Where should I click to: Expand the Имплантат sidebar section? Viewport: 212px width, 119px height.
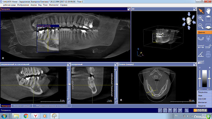point(204,102)
